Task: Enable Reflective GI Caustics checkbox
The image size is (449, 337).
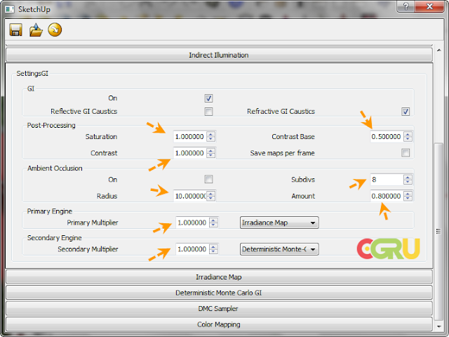Action: [208, 112]
